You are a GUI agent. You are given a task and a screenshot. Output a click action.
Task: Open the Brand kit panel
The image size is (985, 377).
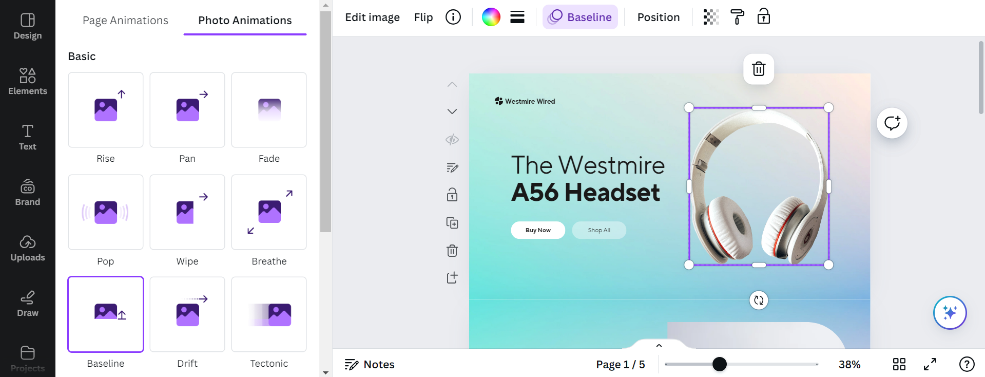point(28,193)
